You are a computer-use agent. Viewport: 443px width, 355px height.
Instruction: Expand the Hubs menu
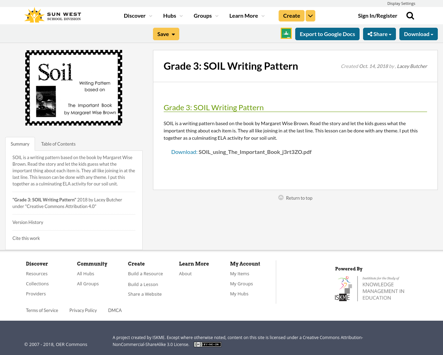(x=172, y=15)
